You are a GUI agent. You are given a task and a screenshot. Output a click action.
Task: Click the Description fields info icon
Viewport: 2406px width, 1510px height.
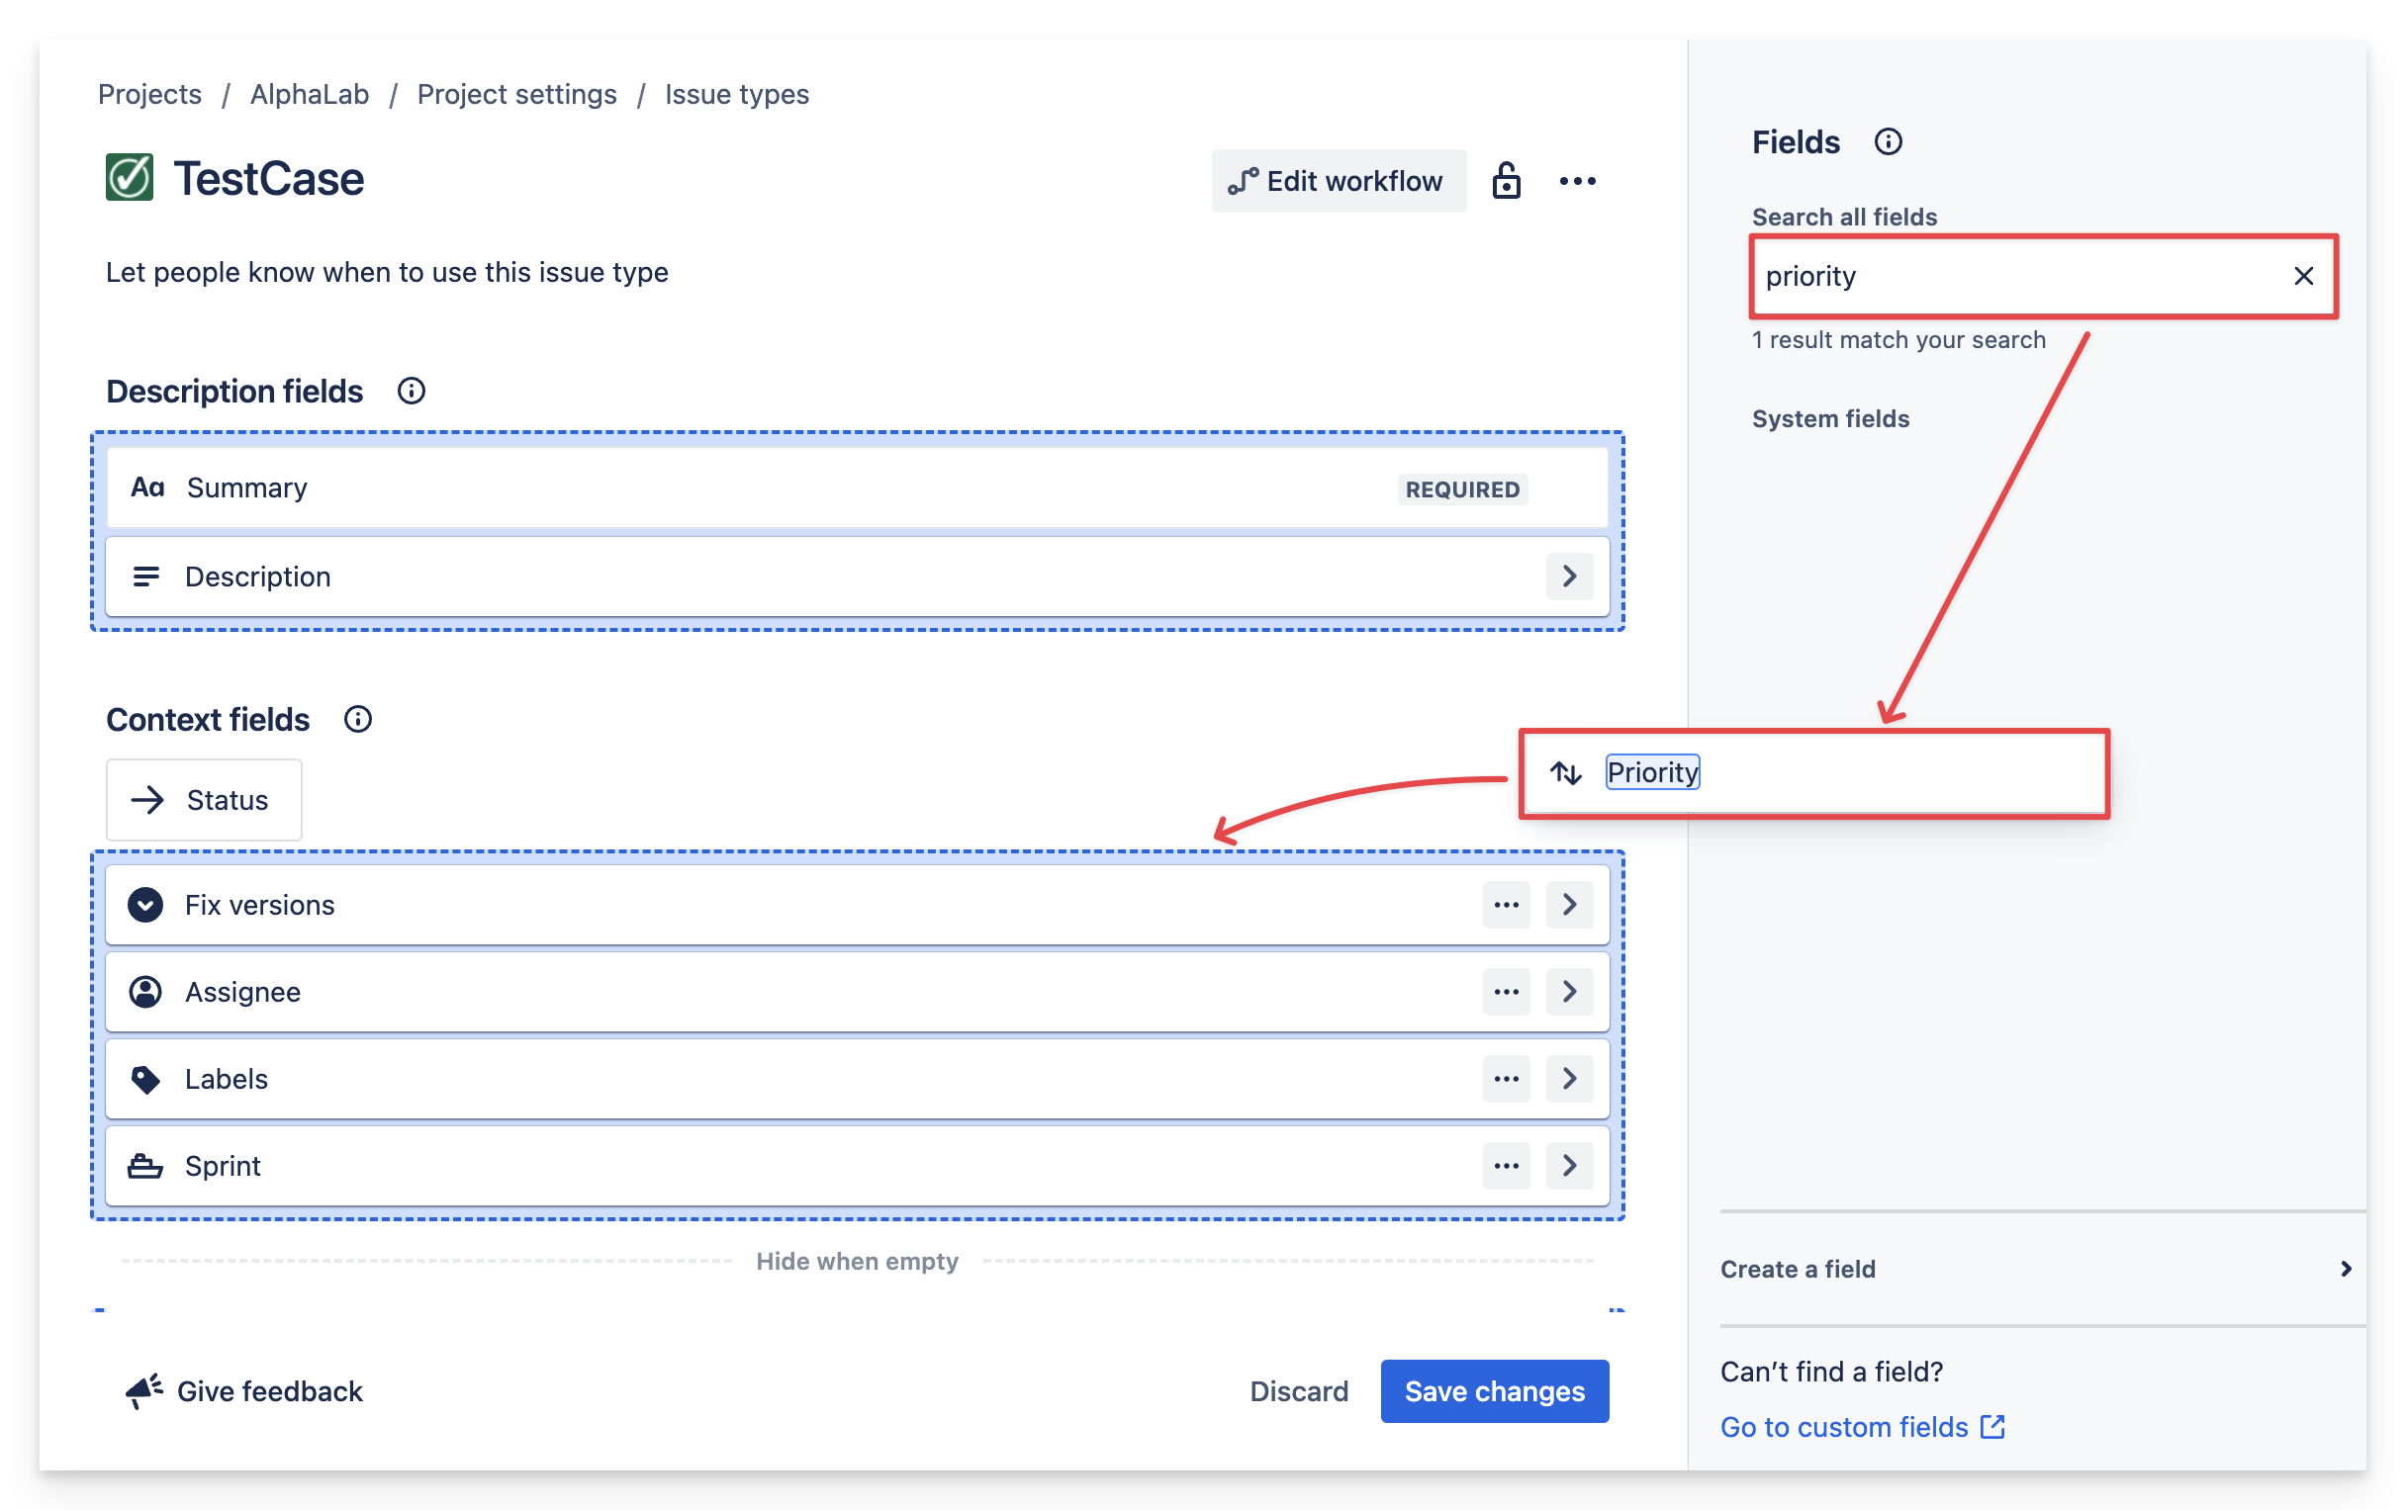(411, 391)
